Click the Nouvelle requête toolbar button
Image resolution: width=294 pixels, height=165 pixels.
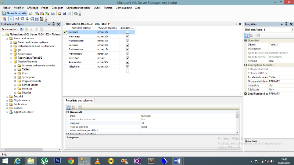15,13
